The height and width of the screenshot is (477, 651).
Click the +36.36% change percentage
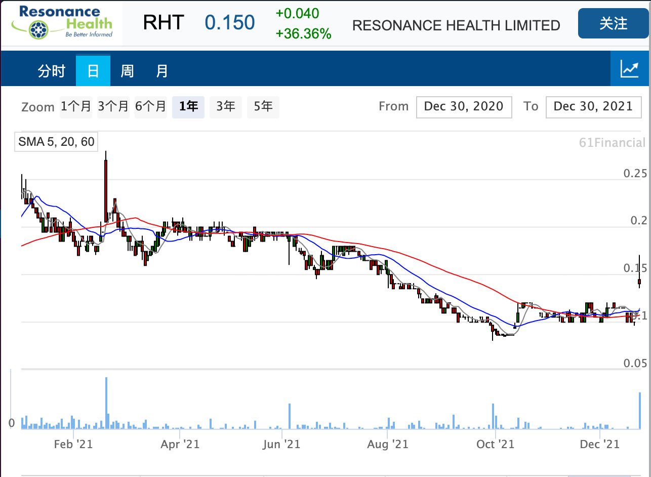point(304,34)
